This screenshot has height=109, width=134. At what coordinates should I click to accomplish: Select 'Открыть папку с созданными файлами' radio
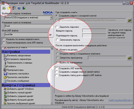pyautogui.click(x=57, y=54)
